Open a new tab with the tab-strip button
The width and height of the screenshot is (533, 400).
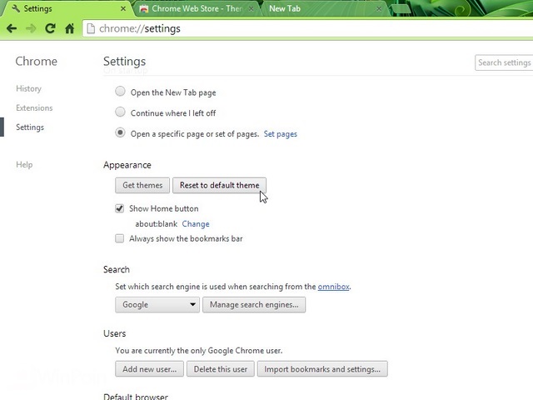click(x=401, y=9)
